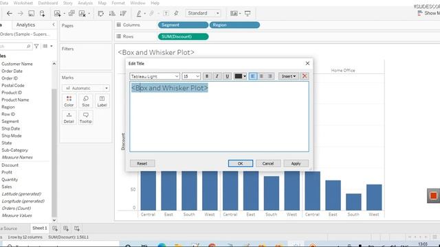The height and width of the screenshot is (247, 440).
Task: Select the Customer Name field
Action: click(16, 64)
